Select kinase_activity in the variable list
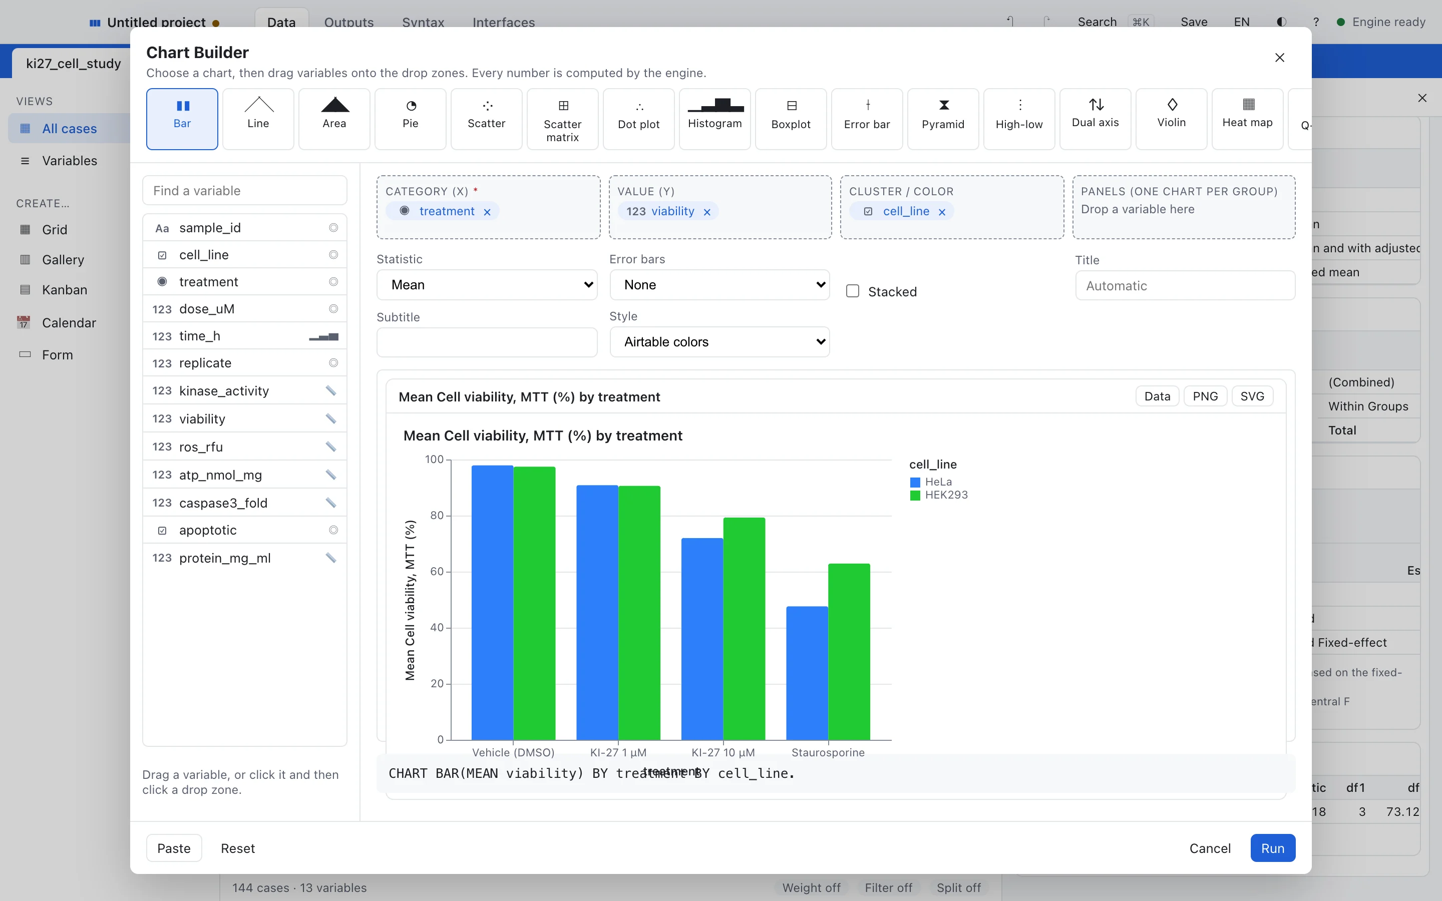The image size is (1442, 901). (244, 391)
